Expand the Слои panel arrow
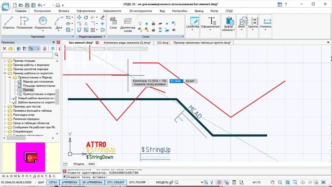Image resolution: width=332 pixels, height=187 pixels. [x=183, y=36]
